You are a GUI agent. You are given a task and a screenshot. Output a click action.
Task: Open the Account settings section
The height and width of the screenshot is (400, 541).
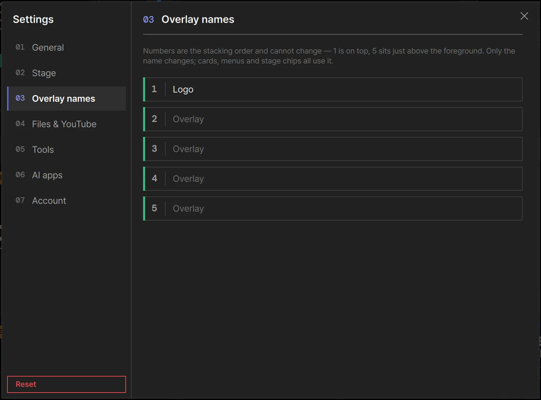click(67, 201)
